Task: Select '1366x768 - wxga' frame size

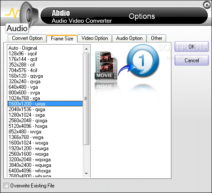Action: pyautogui.click(x=45, y=137)
